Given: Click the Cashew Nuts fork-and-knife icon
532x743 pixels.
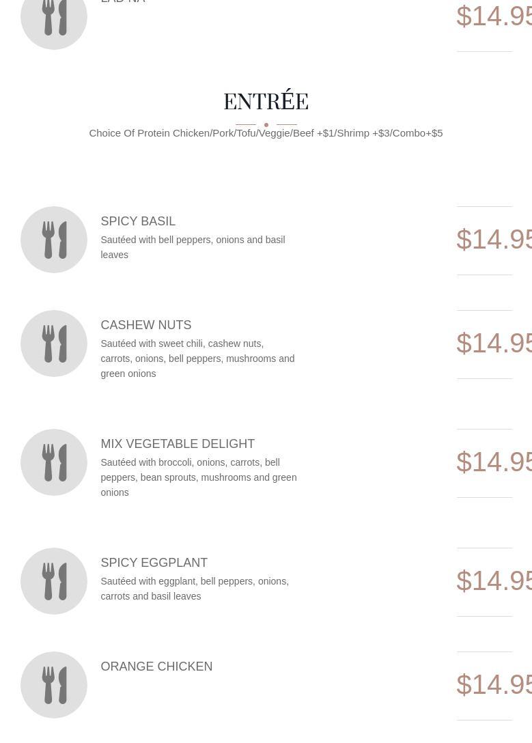Looking at the screenshot, I should [x=54, y=344].
